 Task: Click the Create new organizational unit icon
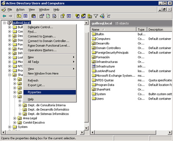point(90,16)
